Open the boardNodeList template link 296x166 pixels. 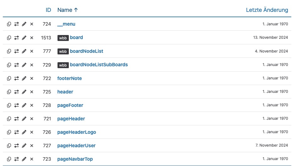(x=86, y=51)
